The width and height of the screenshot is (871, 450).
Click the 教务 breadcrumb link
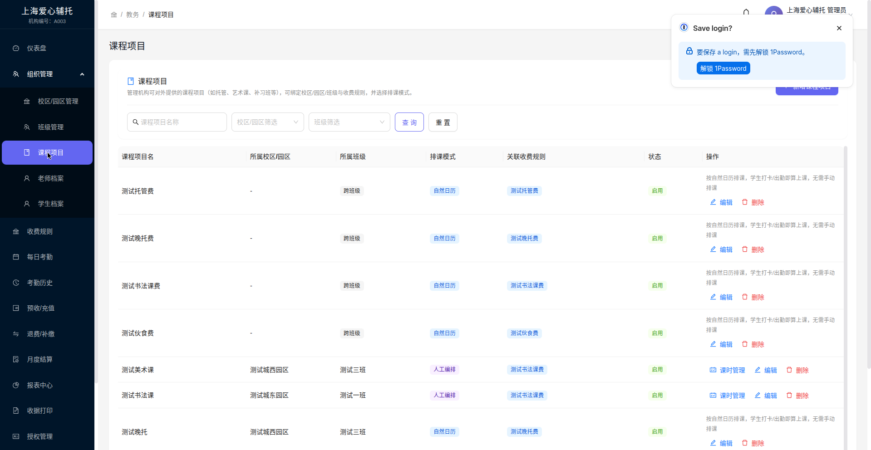(x=133, y=15)
